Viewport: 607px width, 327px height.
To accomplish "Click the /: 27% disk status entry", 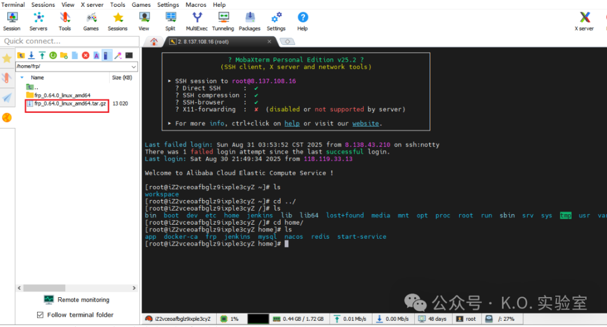I will point(500,319).
